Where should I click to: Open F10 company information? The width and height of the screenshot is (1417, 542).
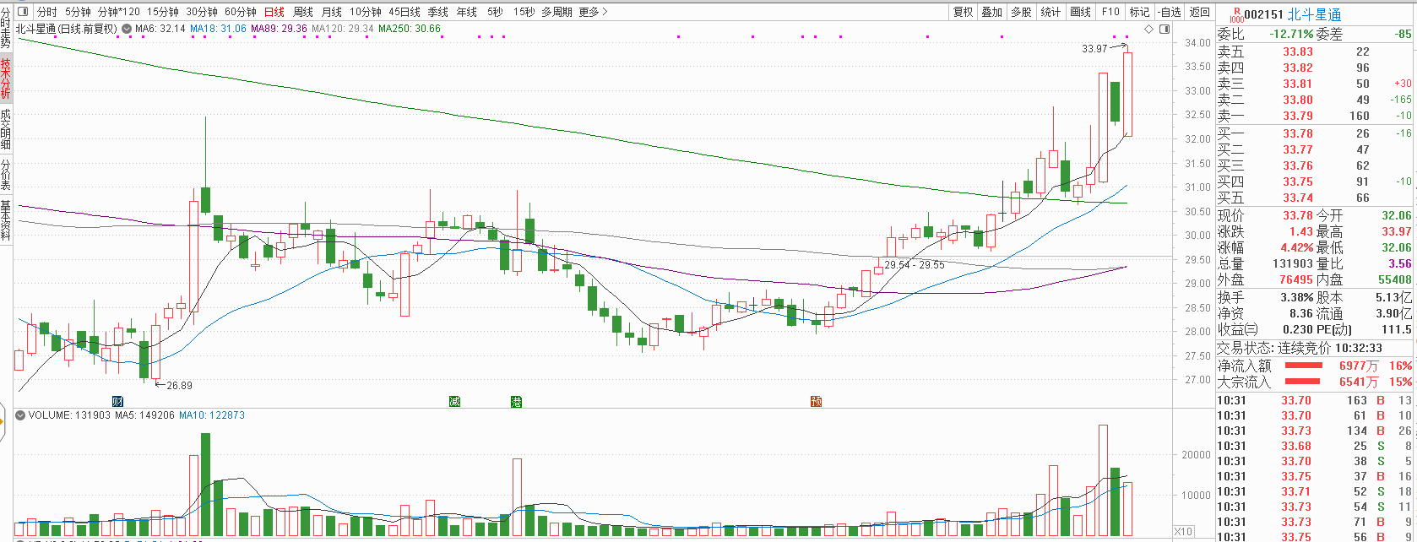(x=1110, y=13)
